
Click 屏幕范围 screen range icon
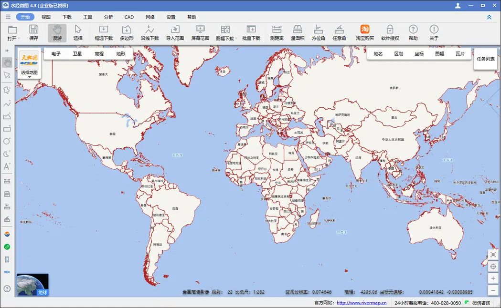point(200,30)
